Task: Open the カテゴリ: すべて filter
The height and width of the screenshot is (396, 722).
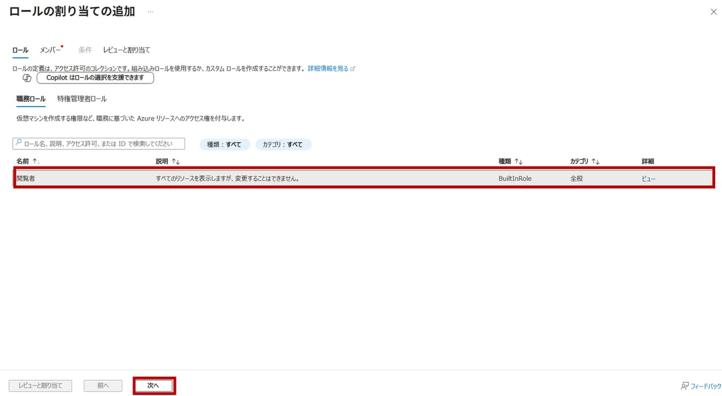Action: (x=283, y=144)
